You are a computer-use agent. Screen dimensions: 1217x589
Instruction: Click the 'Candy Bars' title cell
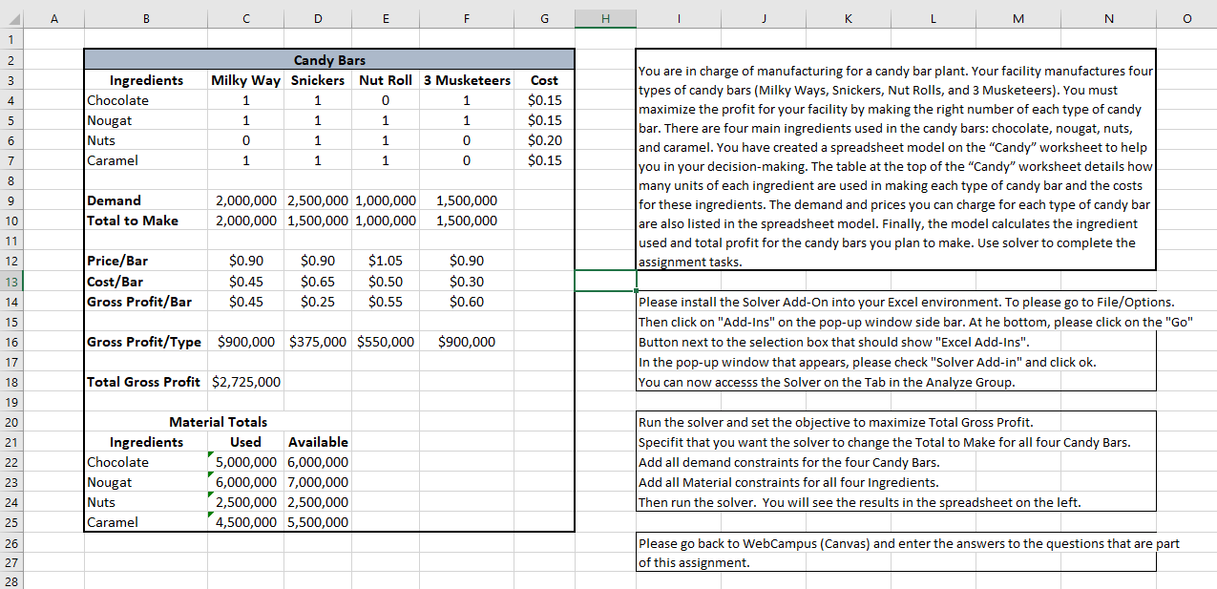point(329,60)
